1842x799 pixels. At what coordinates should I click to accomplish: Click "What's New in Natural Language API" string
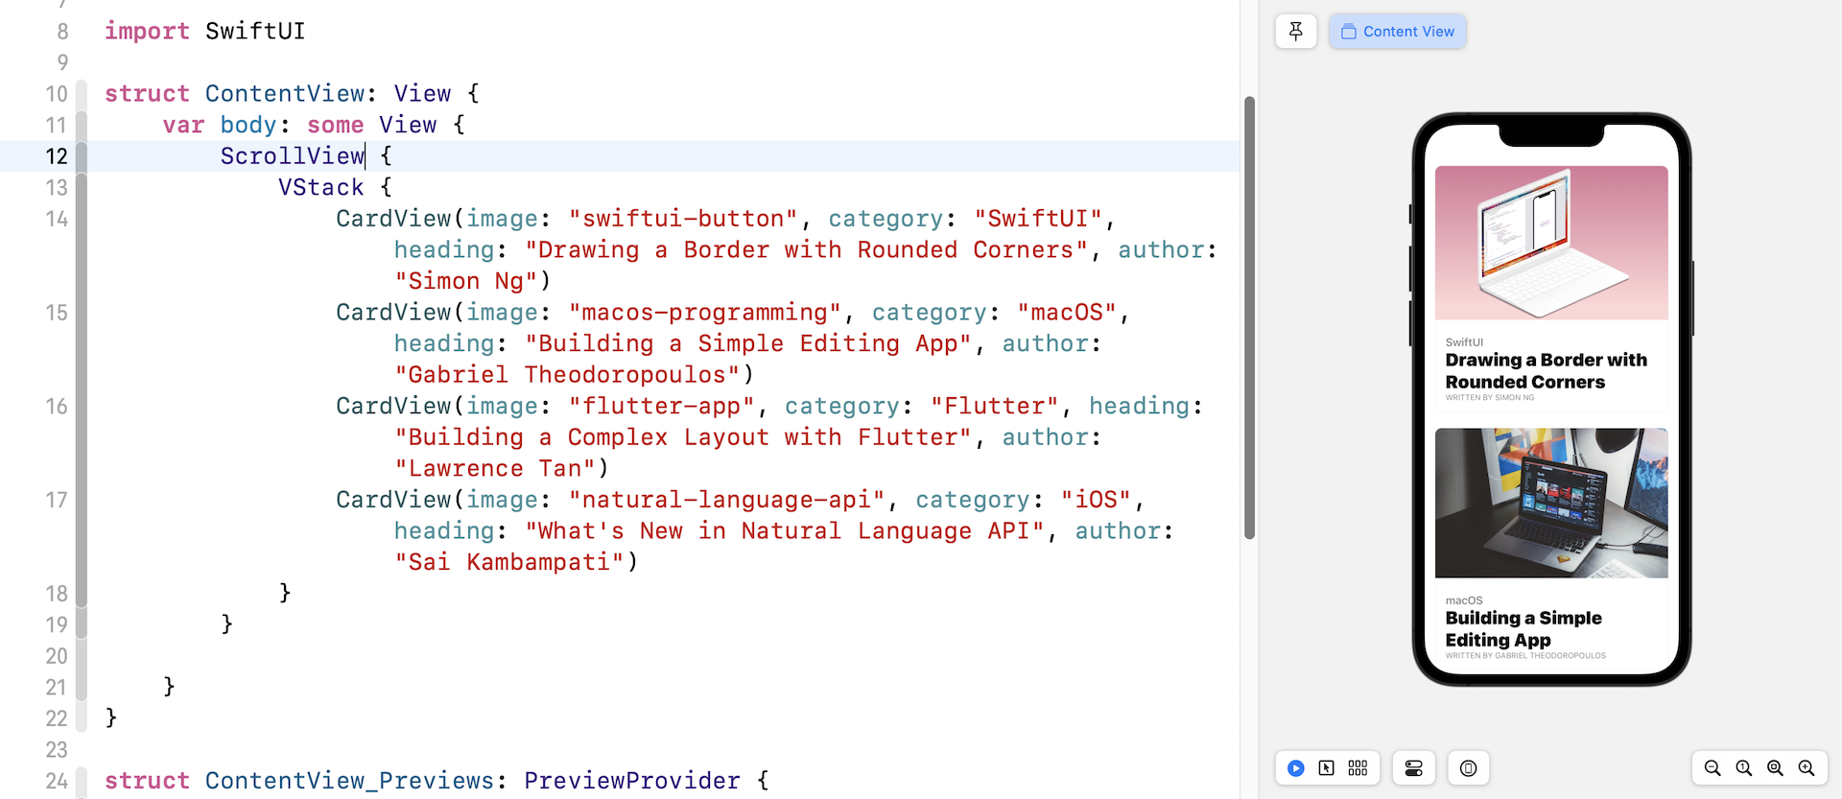785,531
